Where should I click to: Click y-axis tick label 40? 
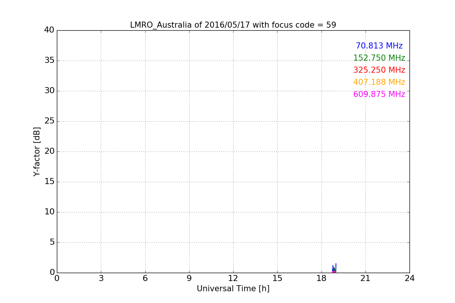pos(49,30)
